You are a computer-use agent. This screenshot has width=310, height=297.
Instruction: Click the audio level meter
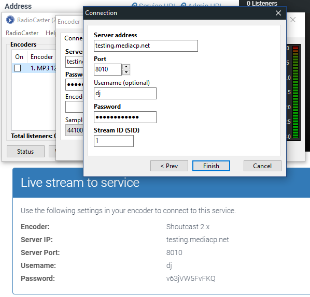click(x=295, y=92)
